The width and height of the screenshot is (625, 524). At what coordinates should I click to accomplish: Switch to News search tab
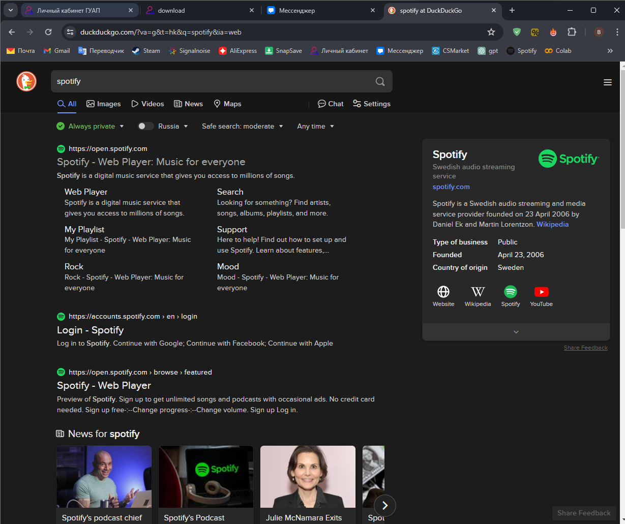pos(189,104)
